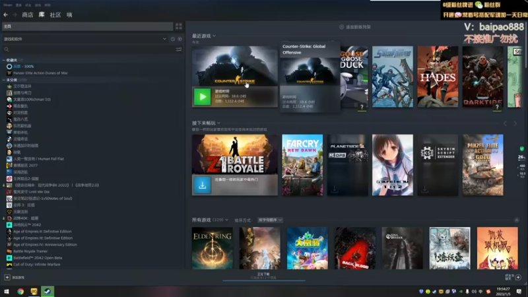Open the notification center icon

click(x=519, y=291)
